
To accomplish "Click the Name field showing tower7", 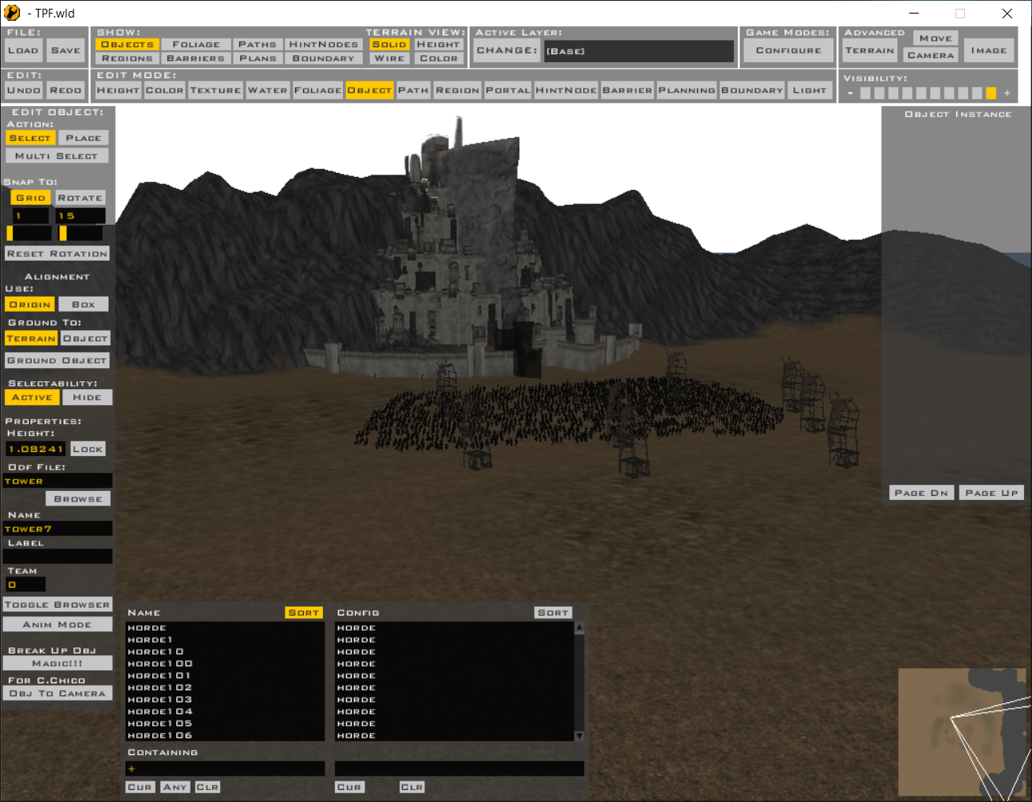I will 57,529.
